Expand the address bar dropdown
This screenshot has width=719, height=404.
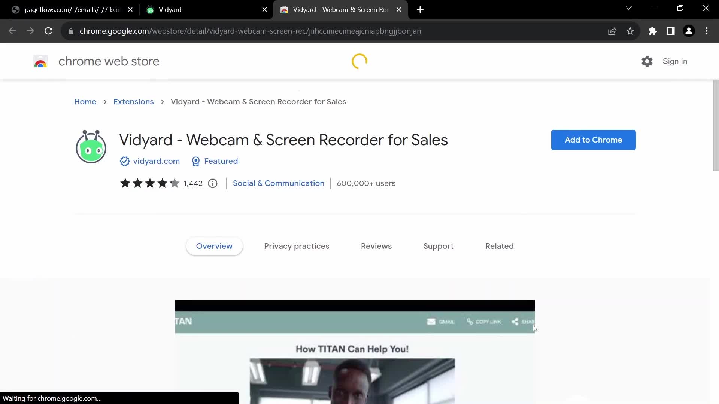click(629, 8)
